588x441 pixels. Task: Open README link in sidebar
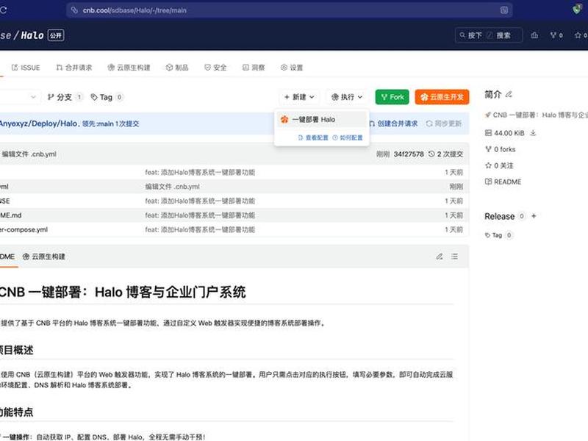503,182
